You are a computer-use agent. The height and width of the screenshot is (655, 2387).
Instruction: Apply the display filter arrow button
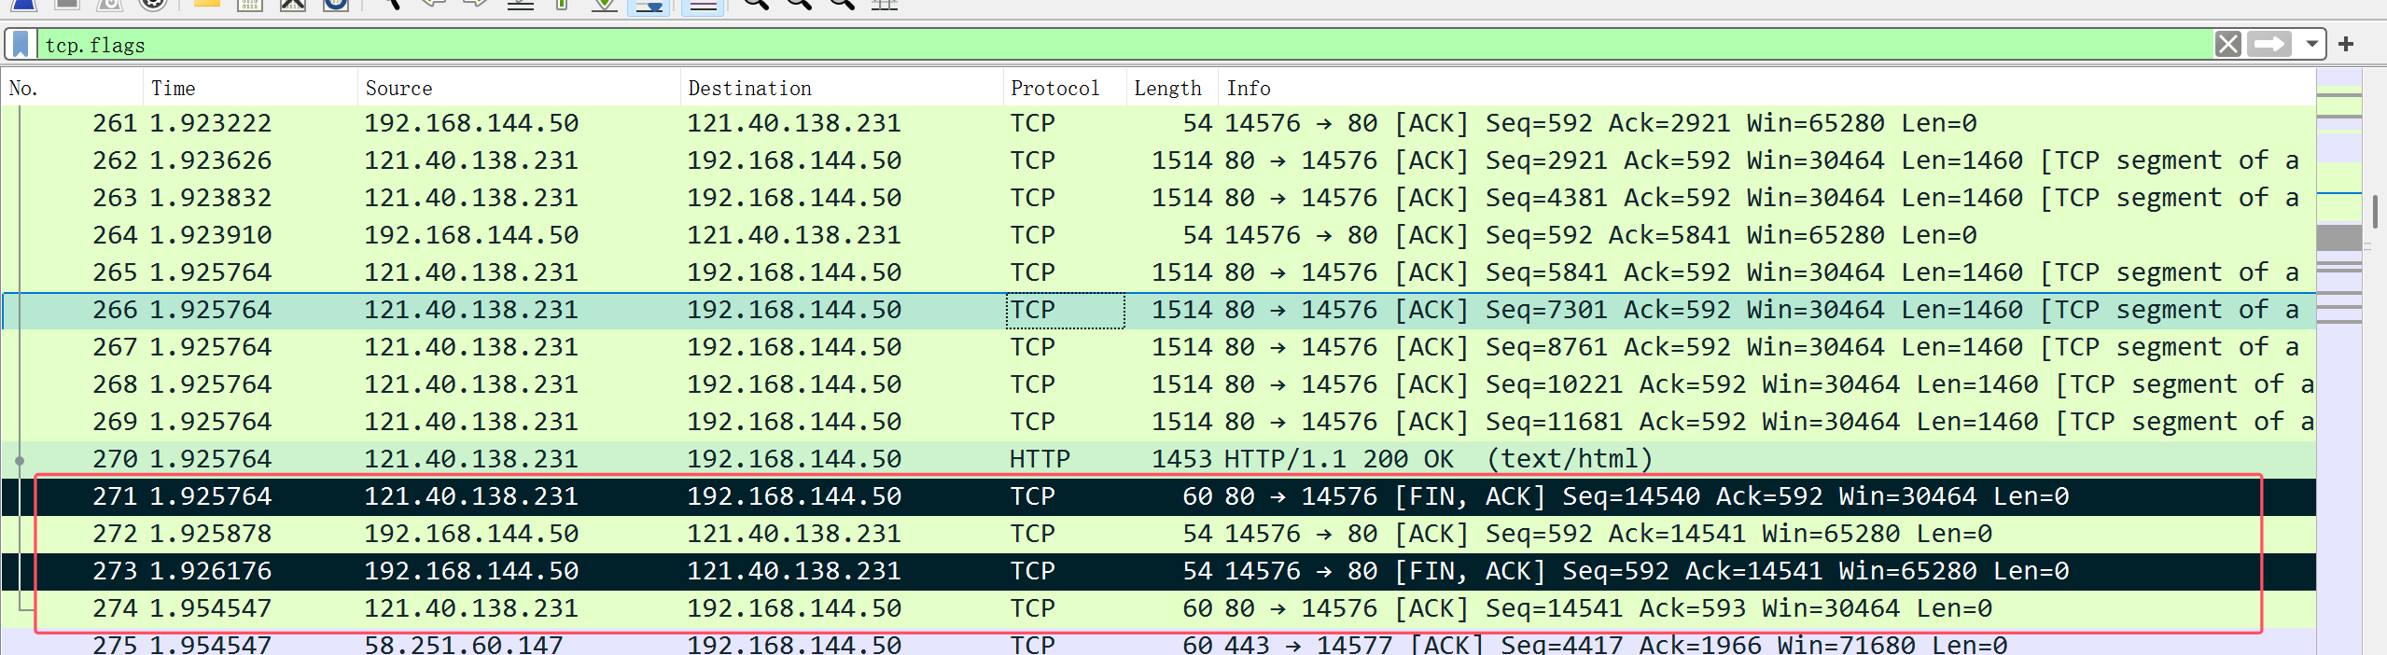pyautogui.click(x=2269, y=44)
